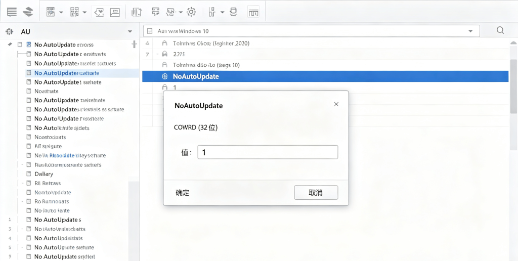Click document icon of AIT steigute row

[x=28, y=146]
